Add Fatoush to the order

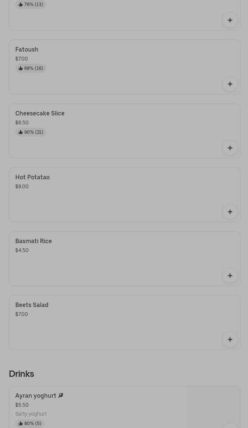coord(230,84)
